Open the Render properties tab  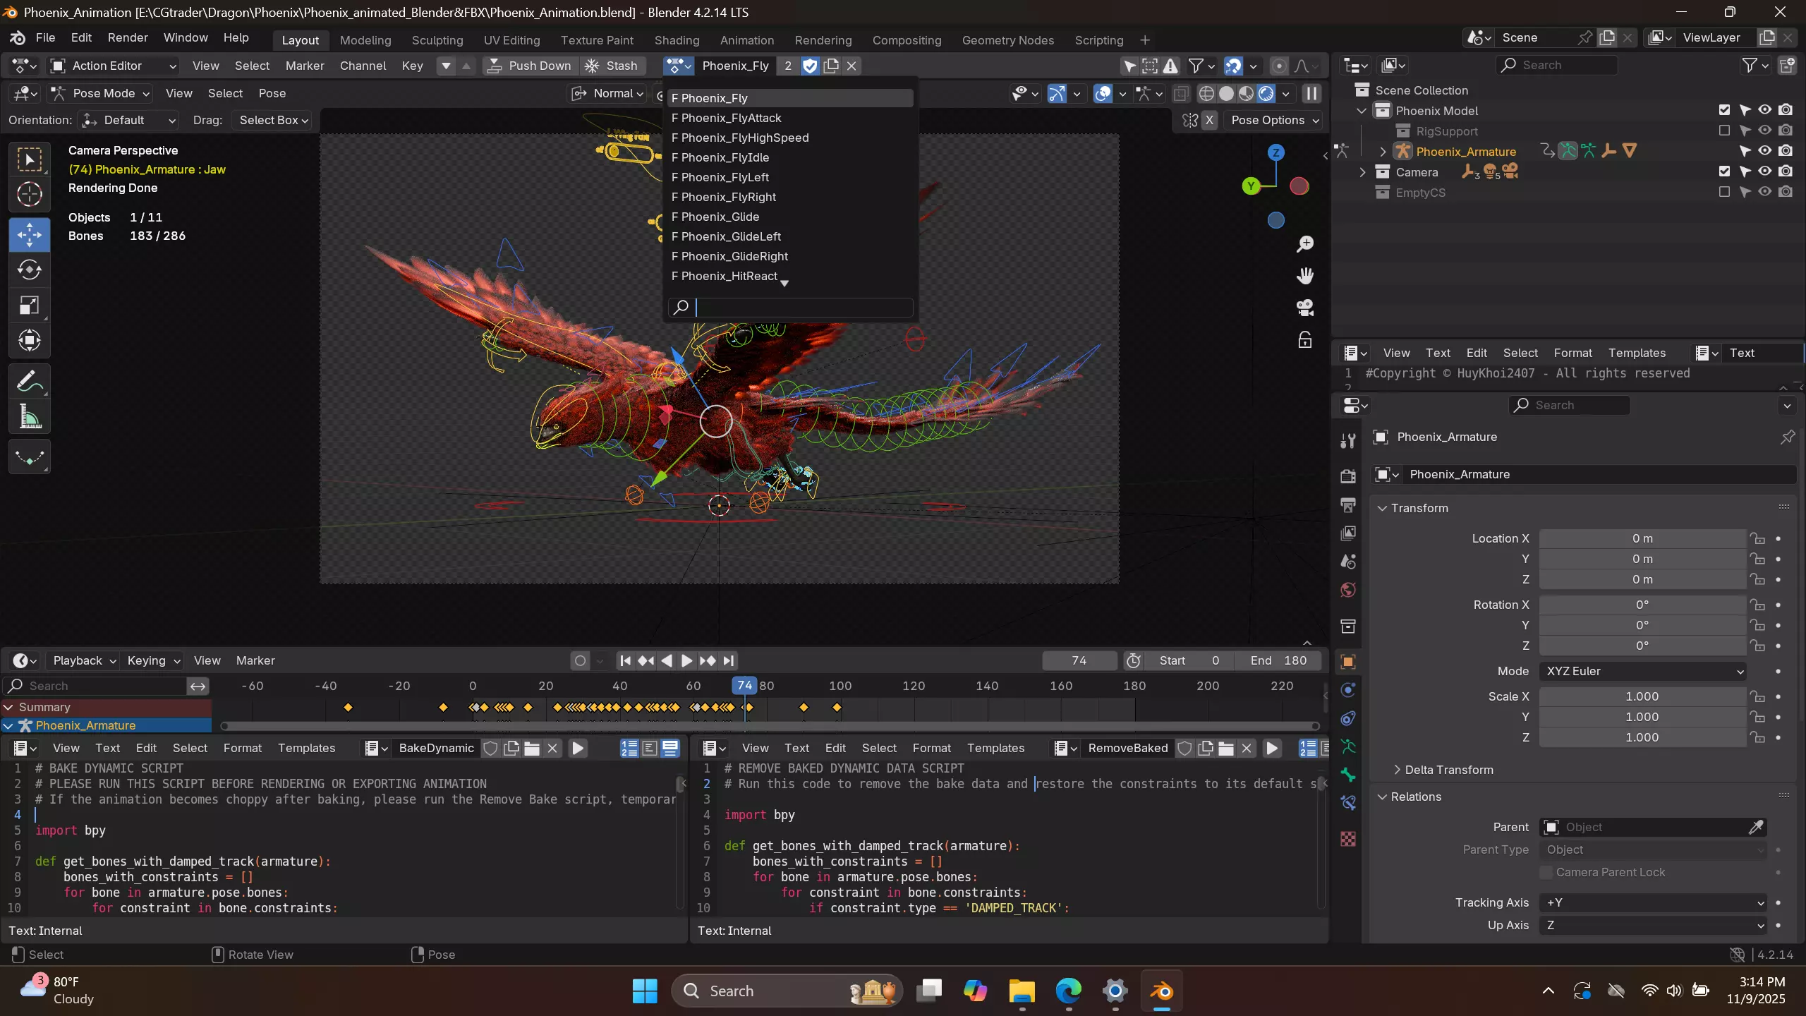(1348, 476)
